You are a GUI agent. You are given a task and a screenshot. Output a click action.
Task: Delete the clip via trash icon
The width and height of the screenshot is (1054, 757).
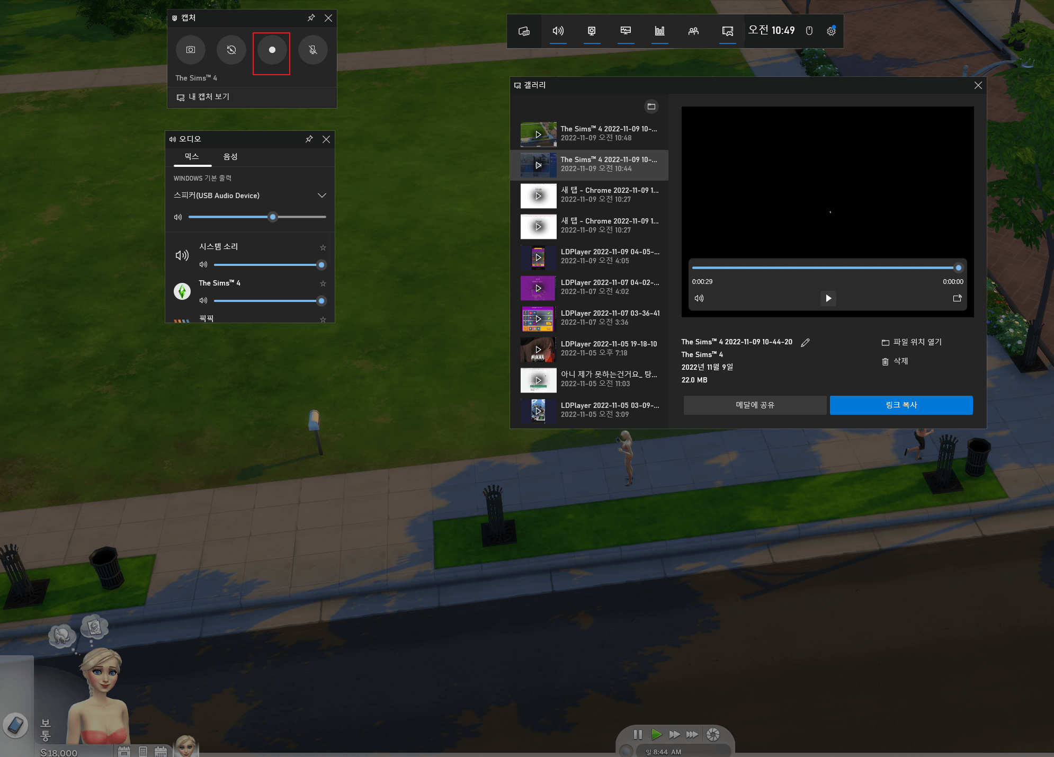tap(885, 361)
